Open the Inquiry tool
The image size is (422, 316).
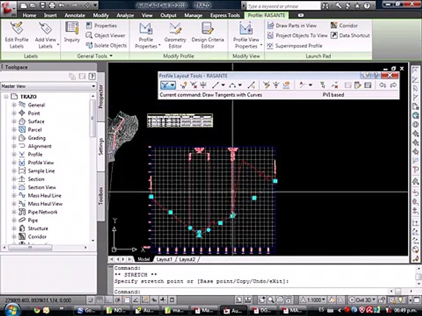[72, 32]
